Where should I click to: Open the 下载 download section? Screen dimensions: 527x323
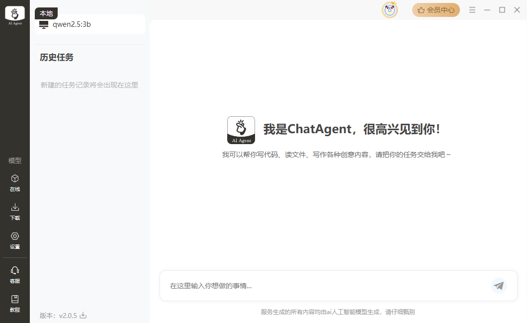15,212
